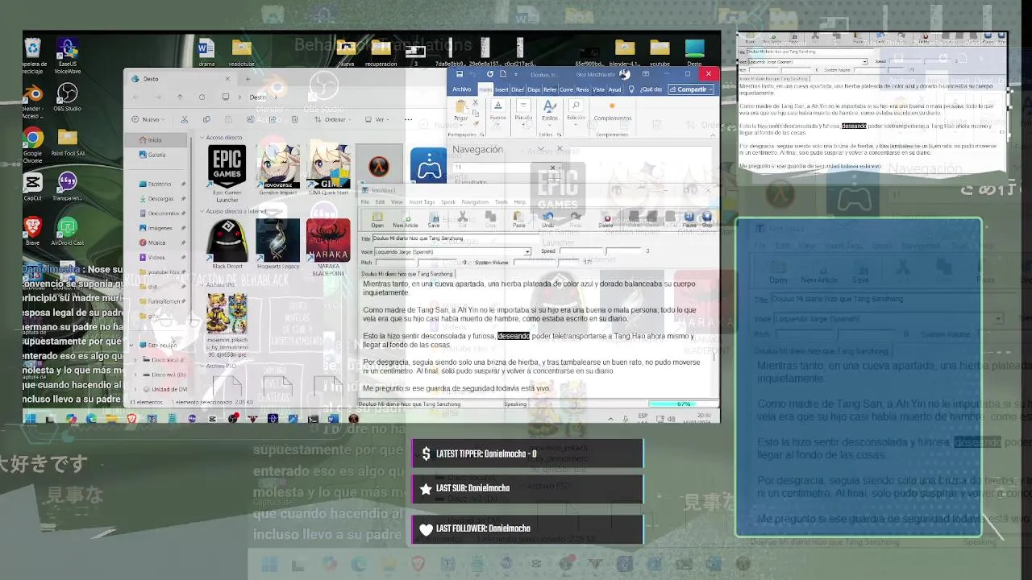Screen dimensions: 1032x580
Task: Open the Insert Tags menu in TextAloud
Action: (x=422, y=201)
